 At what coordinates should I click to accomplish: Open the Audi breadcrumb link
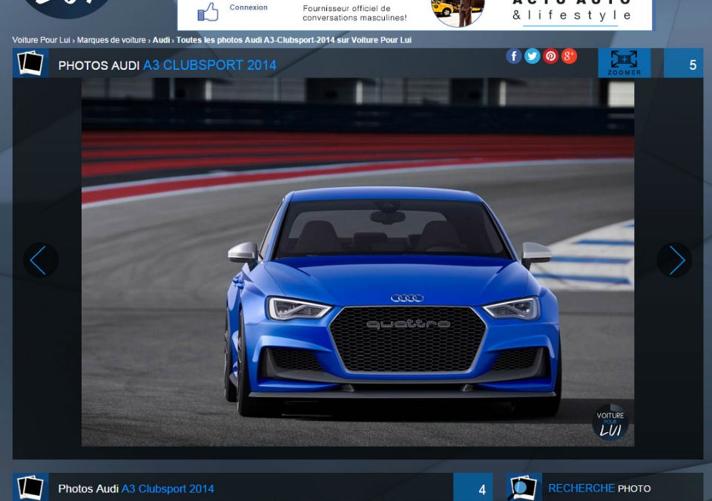(161, 40)
